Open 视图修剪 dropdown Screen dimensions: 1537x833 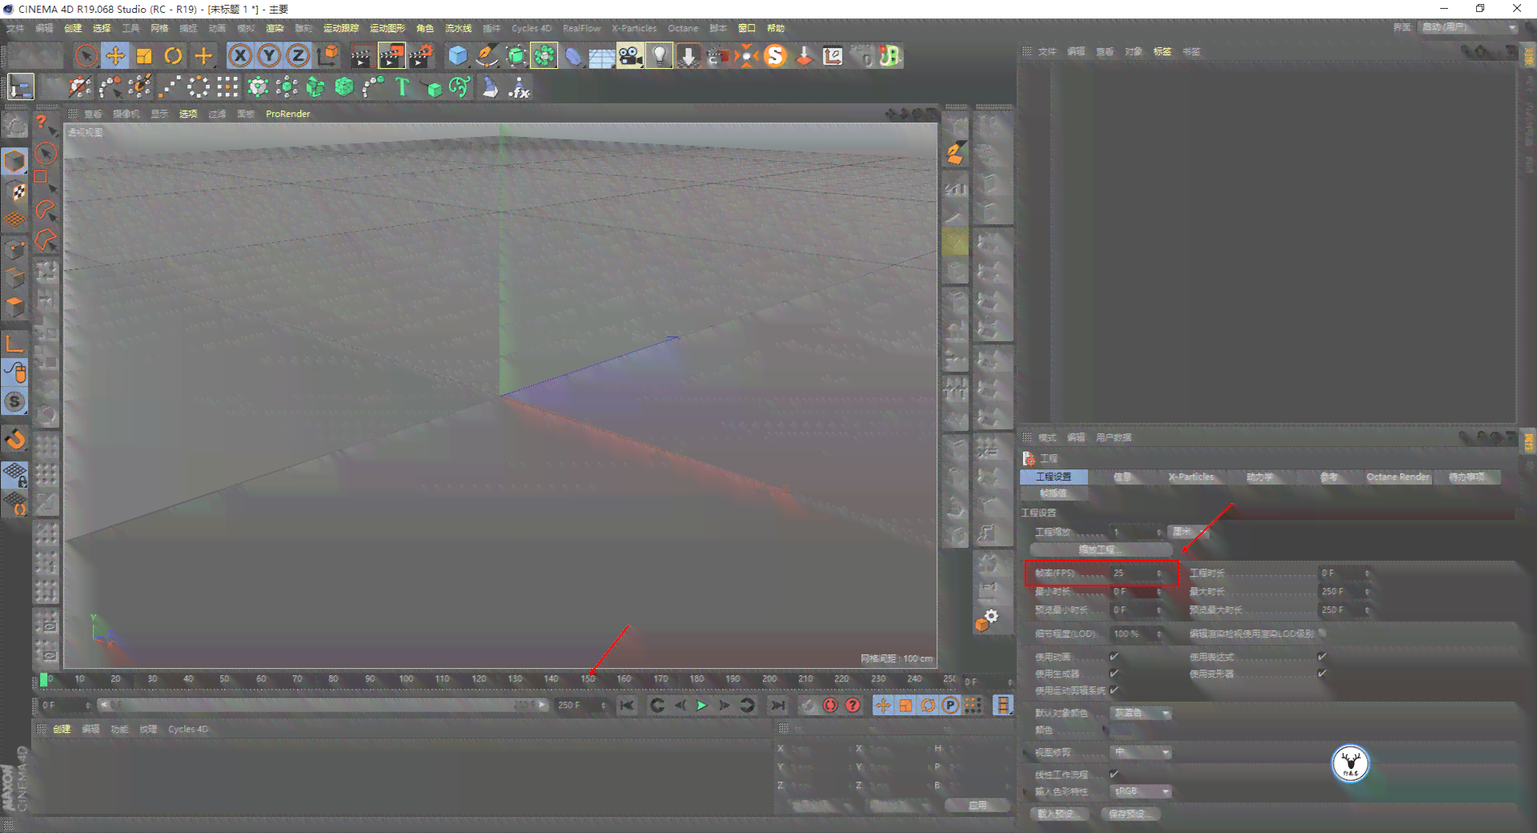click(1142, 753)
